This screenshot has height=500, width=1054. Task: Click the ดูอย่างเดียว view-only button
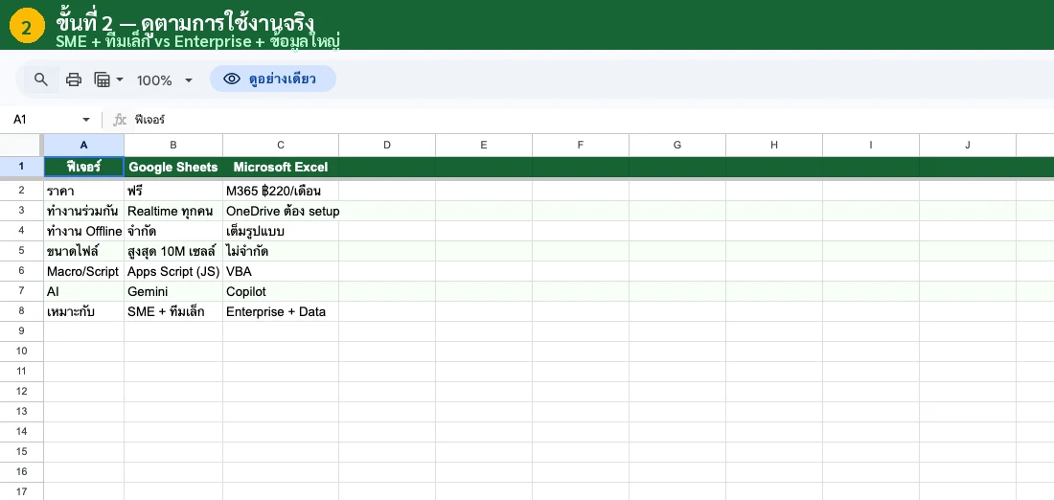pos(273,79)
